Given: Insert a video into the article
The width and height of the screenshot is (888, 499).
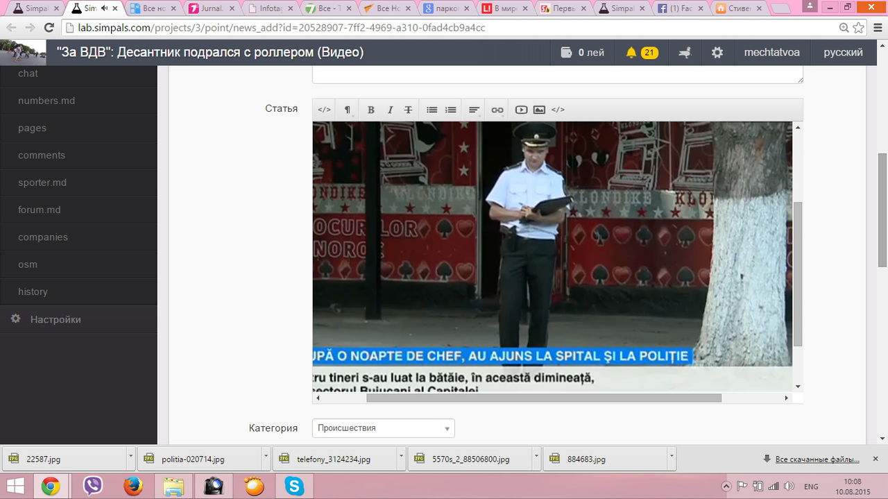Looking at the screenshot, I should coord(521,110).
